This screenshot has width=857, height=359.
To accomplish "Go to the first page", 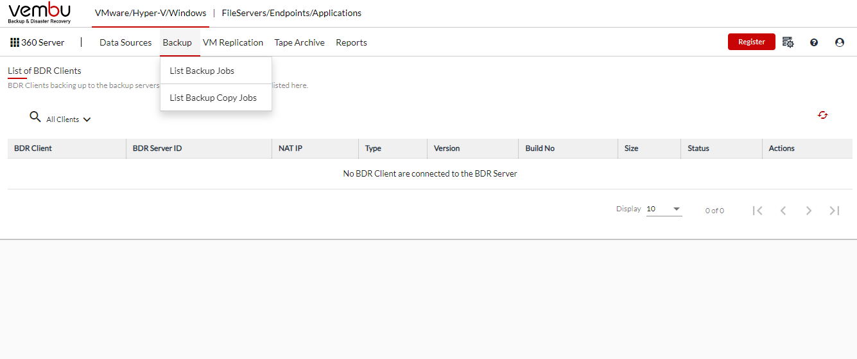I will pyautogui.click(x=757, y=210).
